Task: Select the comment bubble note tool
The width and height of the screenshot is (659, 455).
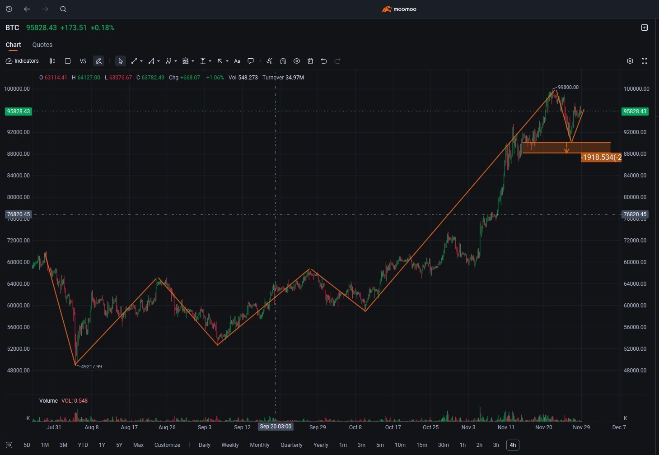Action: (251, 61)
